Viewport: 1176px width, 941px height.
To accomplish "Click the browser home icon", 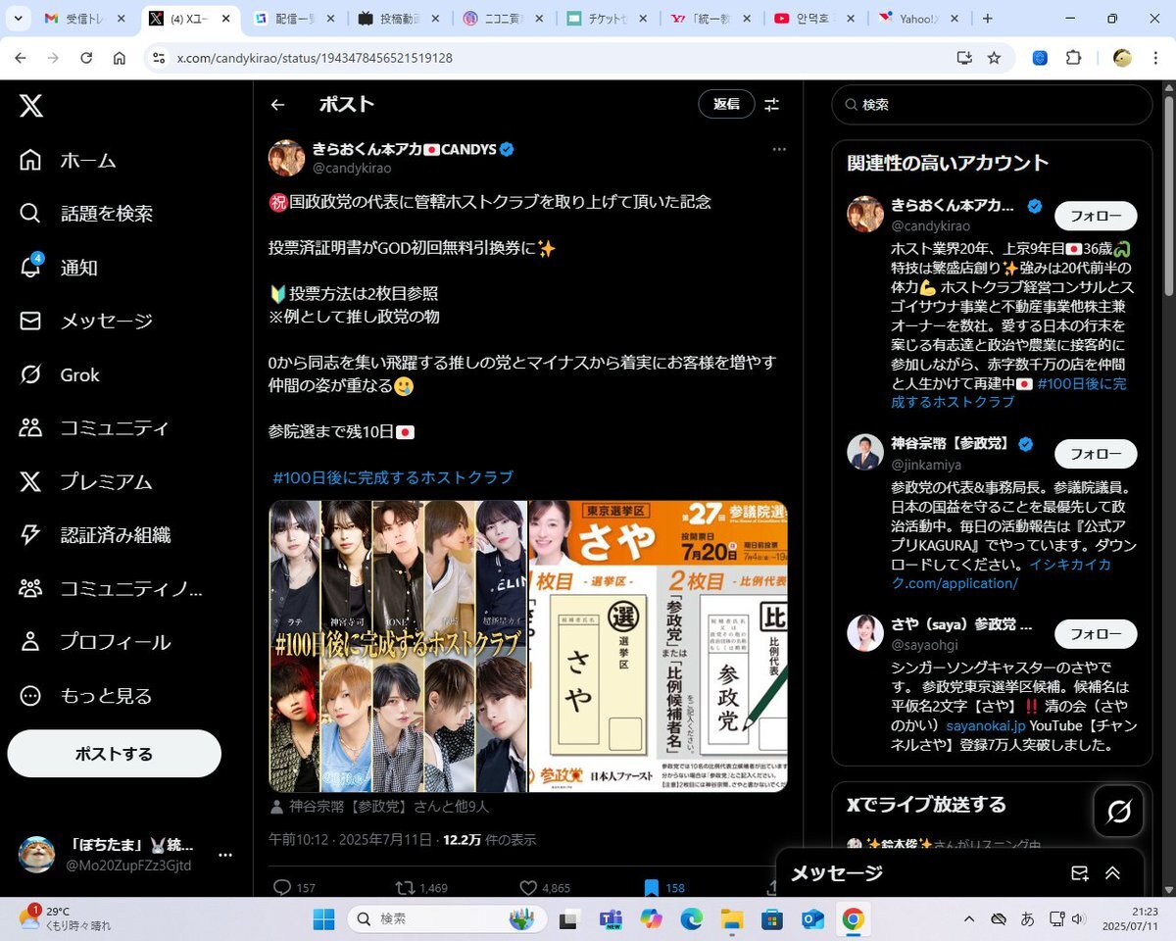I will point(120,58).
